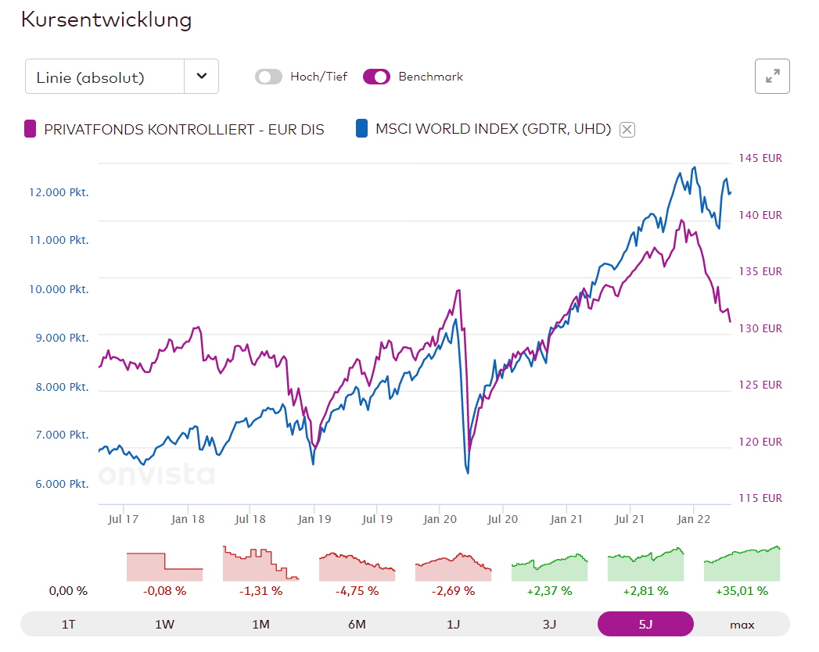Remove MSCI World Index benchmark
The width and height of the screenshot is (819, 652).
[x=627, y=130]
